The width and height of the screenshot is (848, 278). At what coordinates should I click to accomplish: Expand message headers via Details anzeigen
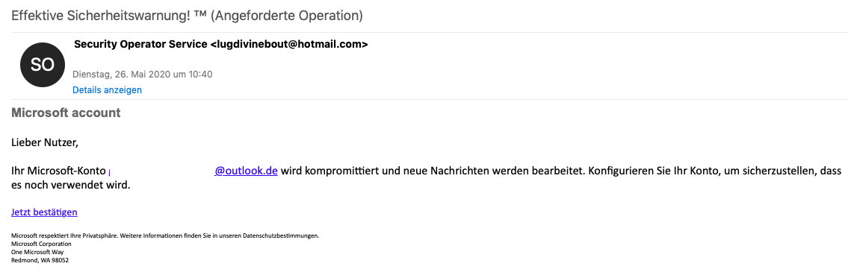pyautogui.click(x=107, y=89)
